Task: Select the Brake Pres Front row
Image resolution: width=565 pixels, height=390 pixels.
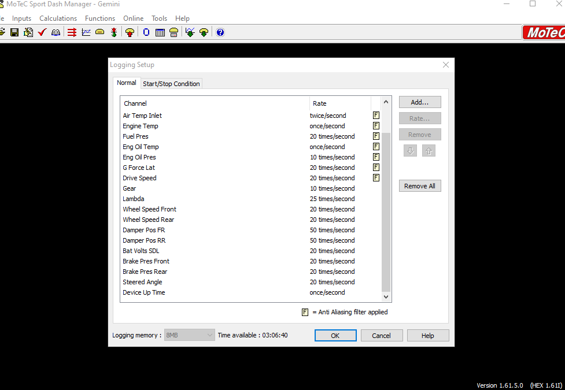Action: 251,261
